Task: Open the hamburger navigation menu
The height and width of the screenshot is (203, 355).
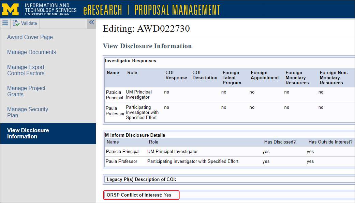Action: [x=5, y=23]
